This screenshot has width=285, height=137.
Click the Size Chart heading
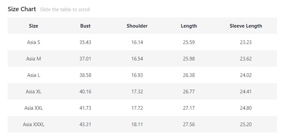(22, 9)
